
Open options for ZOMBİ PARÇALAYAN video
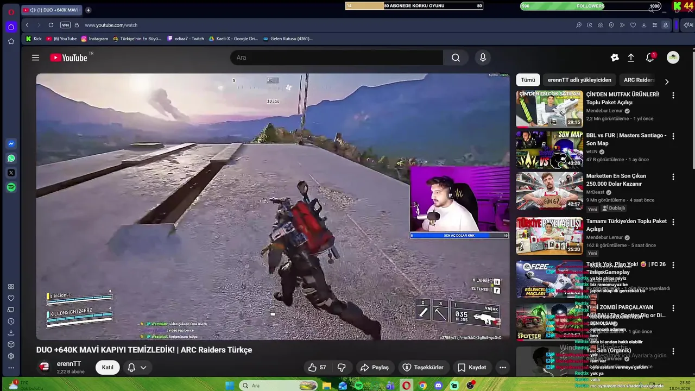pos(673,308)
